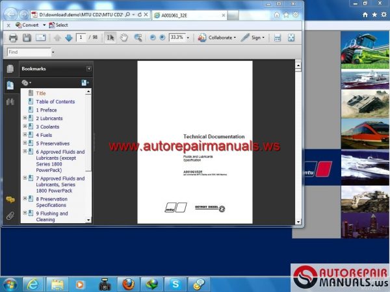
Task: Open the Search binoculars panel
Action: point(10,102)
